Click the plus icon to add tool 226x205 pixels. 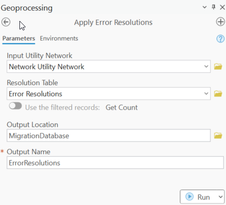(221, 22)
